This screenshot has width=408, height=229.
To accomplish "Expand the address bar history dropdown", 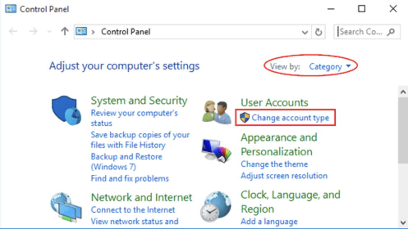I will pyautogui.click(x=305, y=32).
